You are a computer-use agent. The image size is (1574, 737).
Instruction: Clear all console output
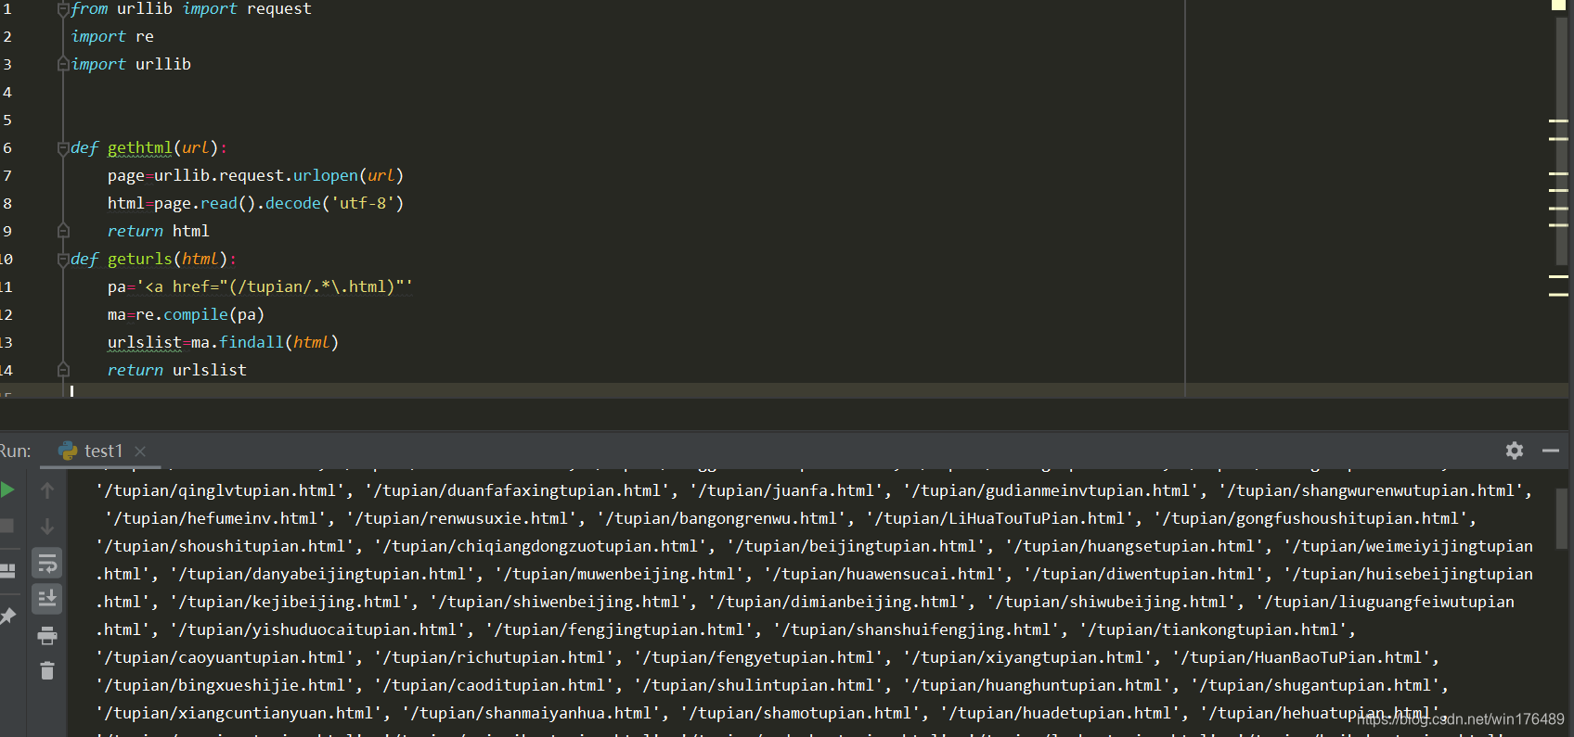[47, 670]
